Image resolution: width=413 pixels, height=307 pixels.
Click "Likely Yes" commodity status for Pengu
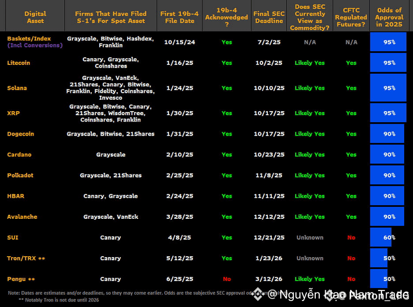(x=310, y=279)
